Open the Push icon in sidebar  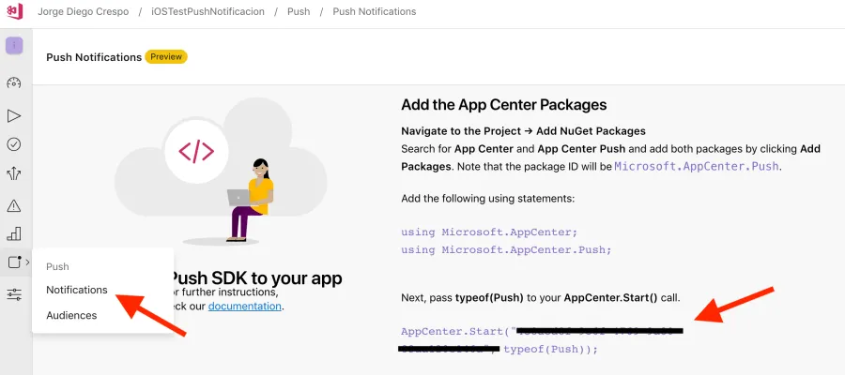coord(14,262)
